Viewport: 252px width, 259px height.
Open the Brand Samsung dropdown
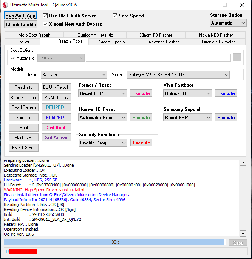pyautogui.click(x=74, y=75)
